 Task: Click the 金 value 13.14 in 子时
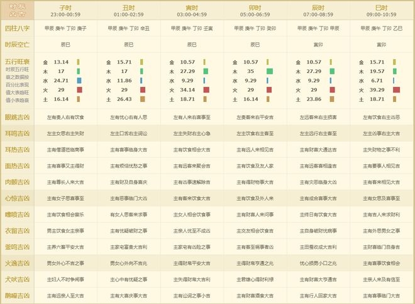[61, 62]
